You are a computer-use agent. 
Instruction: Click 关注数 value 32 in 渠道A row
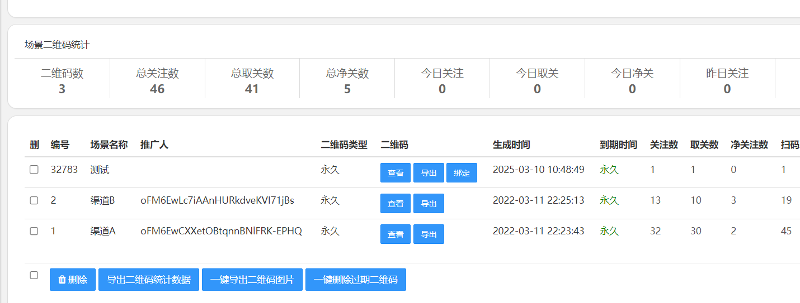tap(656, 231)
